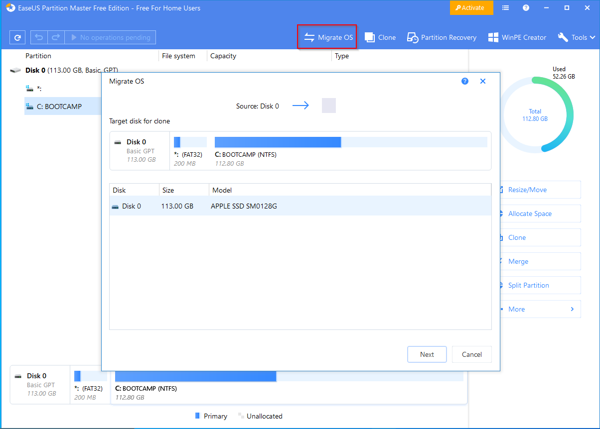Viewport: 600px width, 429px height.
Task: Click APPLE SSD SM0128G model cell
Action: [x=244, y=206]
